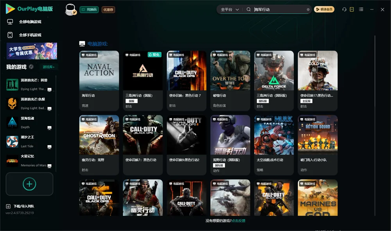Select 深海惊魂 Depth in my games
This screenshot has width=391, height=231.
pyautogui.click(x=29, y=123)
